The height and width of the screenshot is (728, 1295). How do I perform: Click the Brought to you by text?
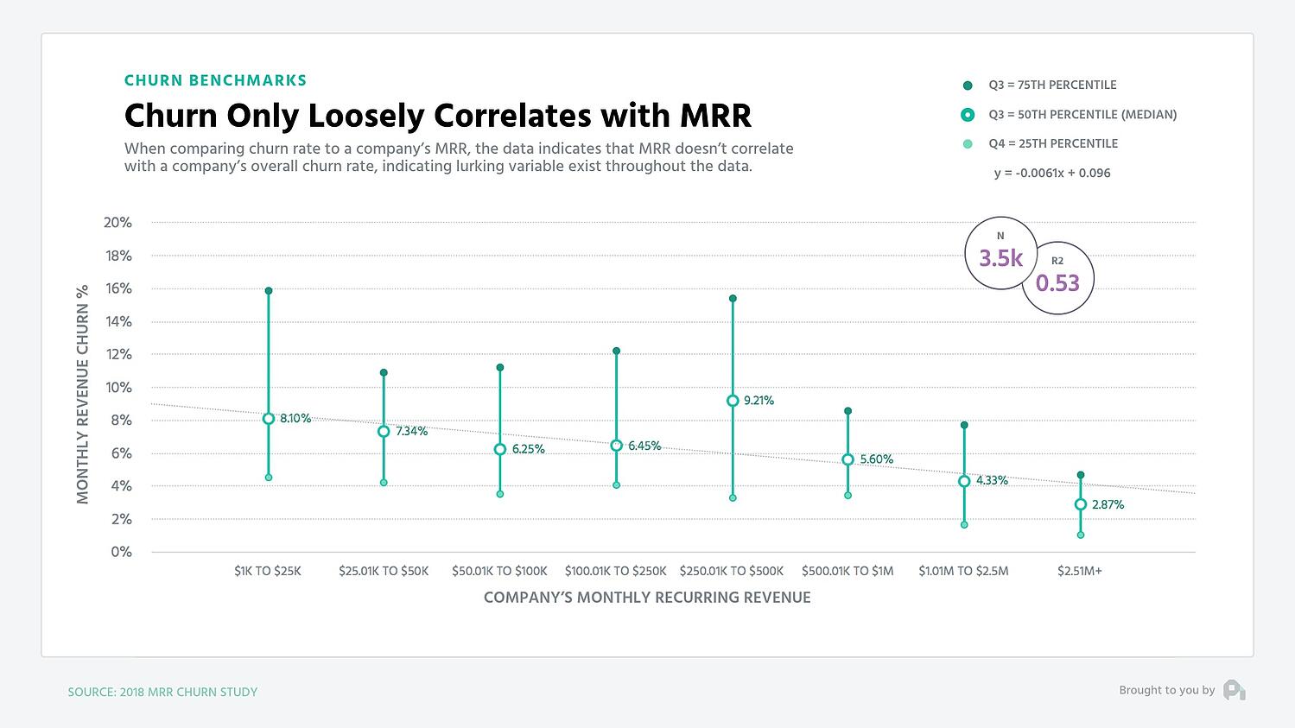[x=1166, y=690]
